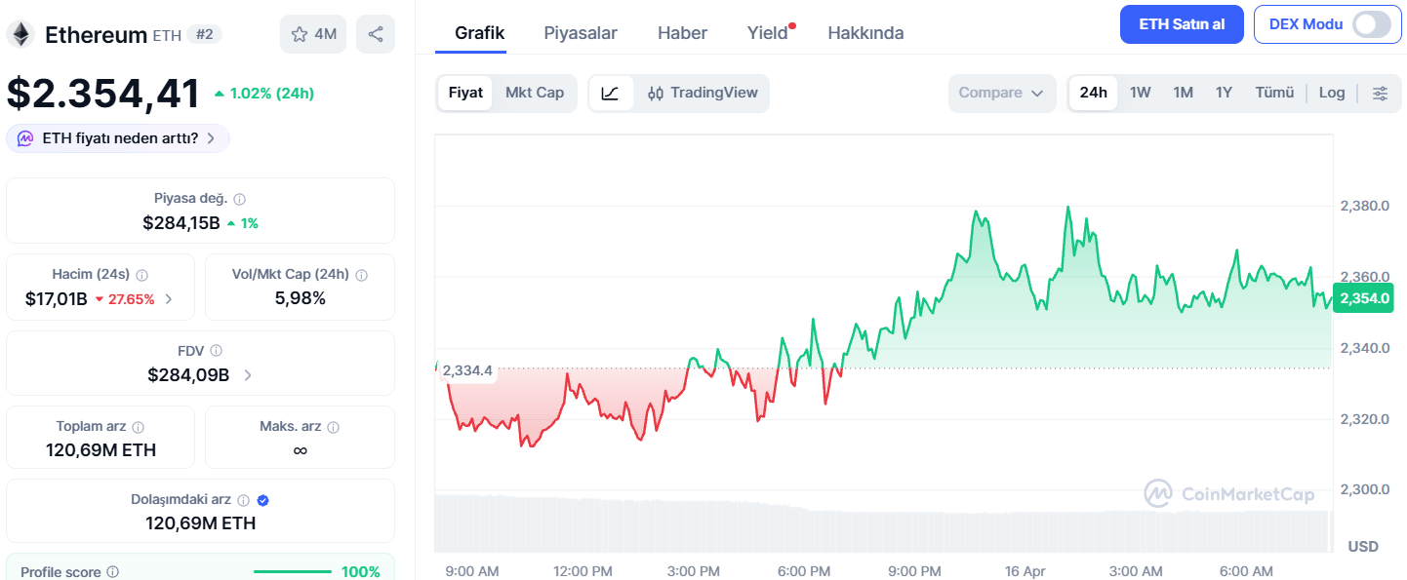Open the Yield tab
Image resolution: width=1407 pixels, height=580 pixels.
point(768,33)
